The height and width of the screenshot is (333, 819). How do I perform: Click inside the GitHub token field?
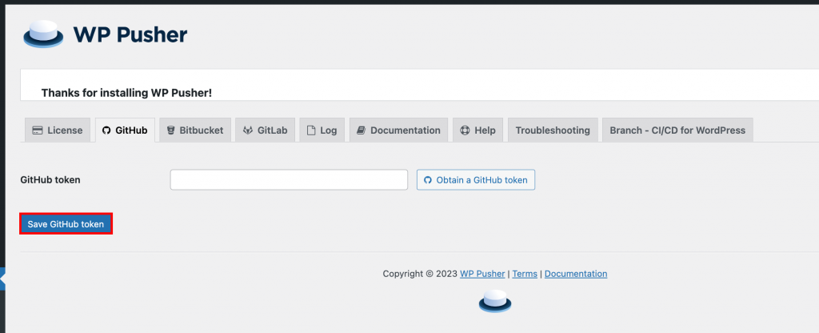point(289,180)
